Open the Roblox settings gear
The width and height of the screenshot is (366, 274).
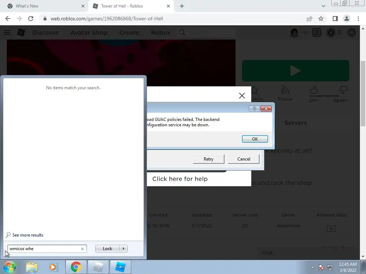352,32
